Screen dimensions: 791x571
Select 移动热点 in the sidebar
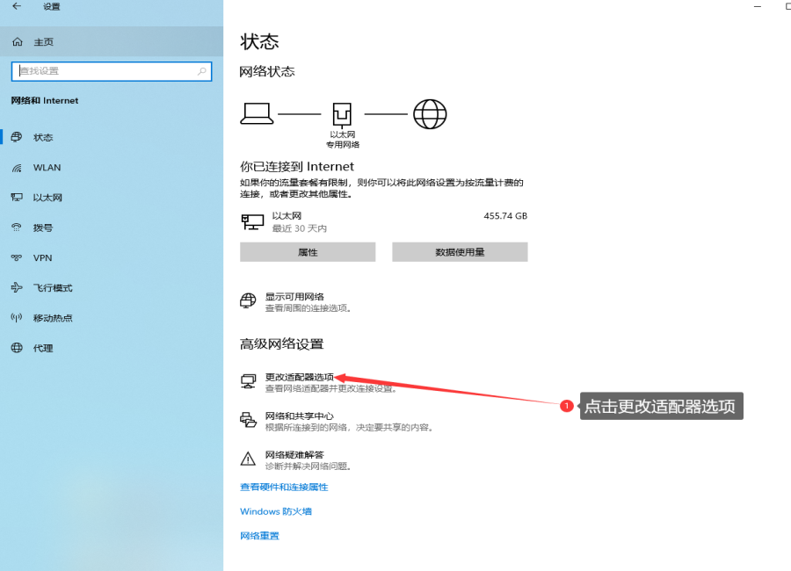112,318
